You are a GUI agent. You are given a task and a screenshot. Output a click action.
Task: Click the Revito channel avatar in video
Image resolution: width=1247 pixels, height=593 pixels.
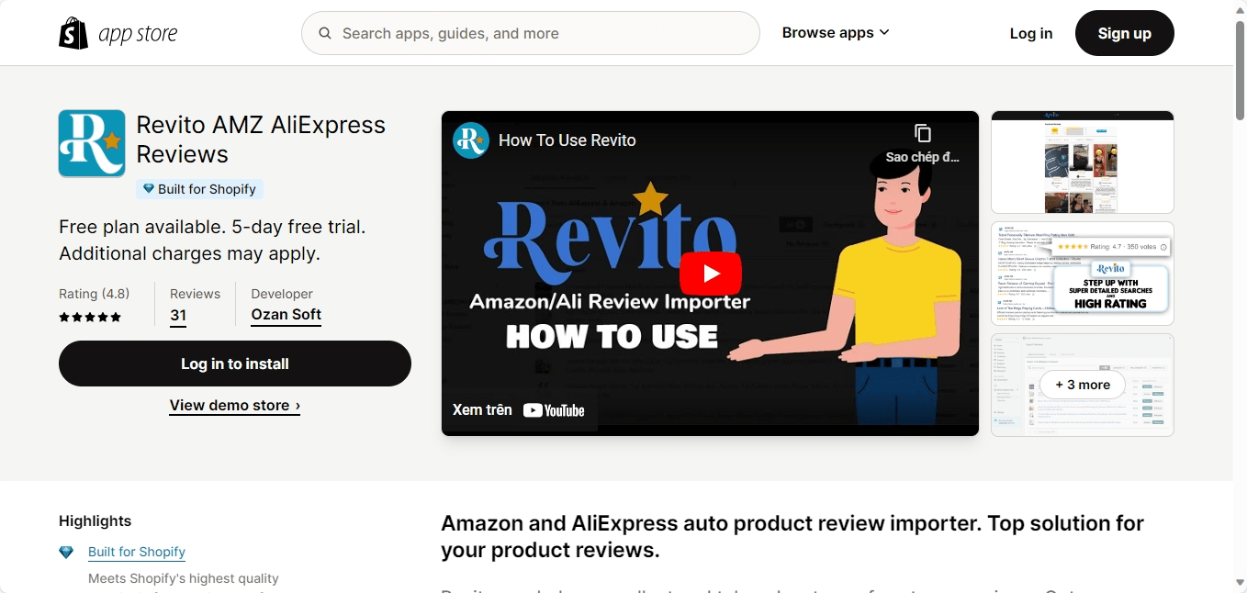[x=471, y=140]
